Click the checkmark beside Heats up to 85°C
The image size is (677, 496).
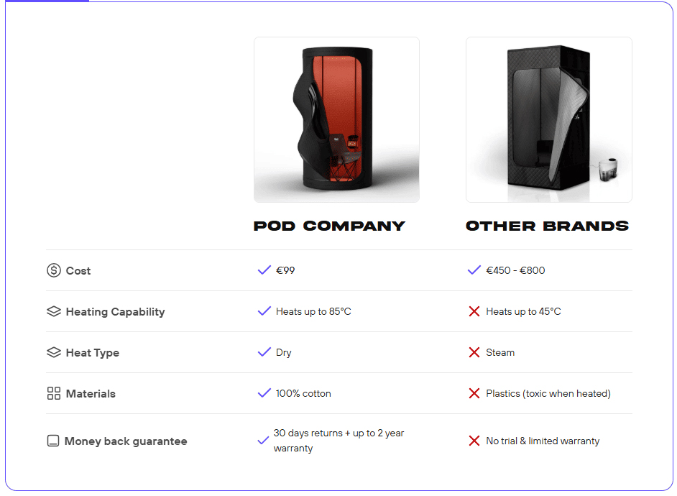pyautogui.click(x=264, y=311)
